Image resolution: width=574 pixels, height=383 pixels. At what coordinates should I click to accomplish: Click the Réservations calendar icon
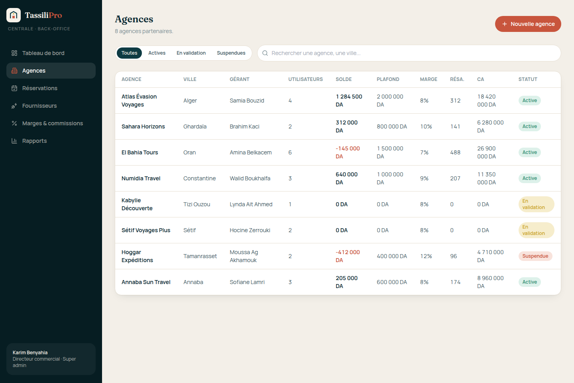coord(14,88)
